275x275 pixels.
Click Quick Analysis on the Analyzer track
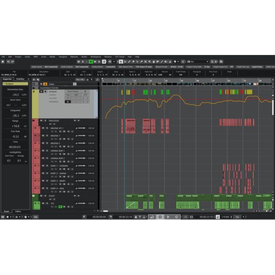(x=72, y=91)
